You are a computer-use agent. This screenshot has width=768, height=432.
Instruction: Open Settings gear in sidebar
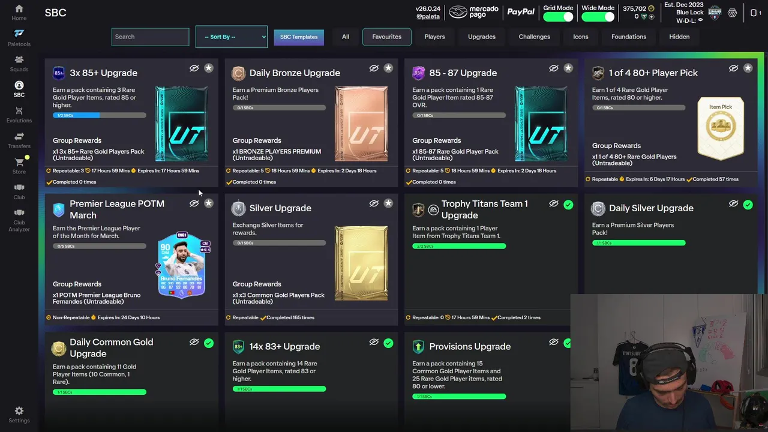pyautogui.click(x=19, y=415)
